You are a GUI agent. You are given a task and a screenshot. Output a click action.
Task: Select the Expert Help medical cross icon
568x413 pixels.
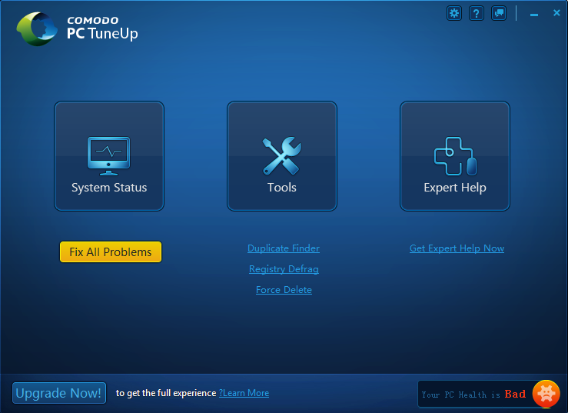pos(455,156)
